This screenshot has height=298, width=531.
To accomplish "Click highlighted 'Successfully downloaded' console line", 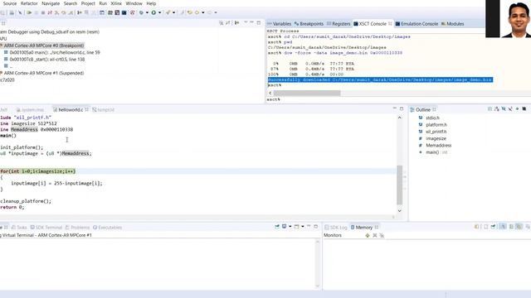I will coord(380,79).
